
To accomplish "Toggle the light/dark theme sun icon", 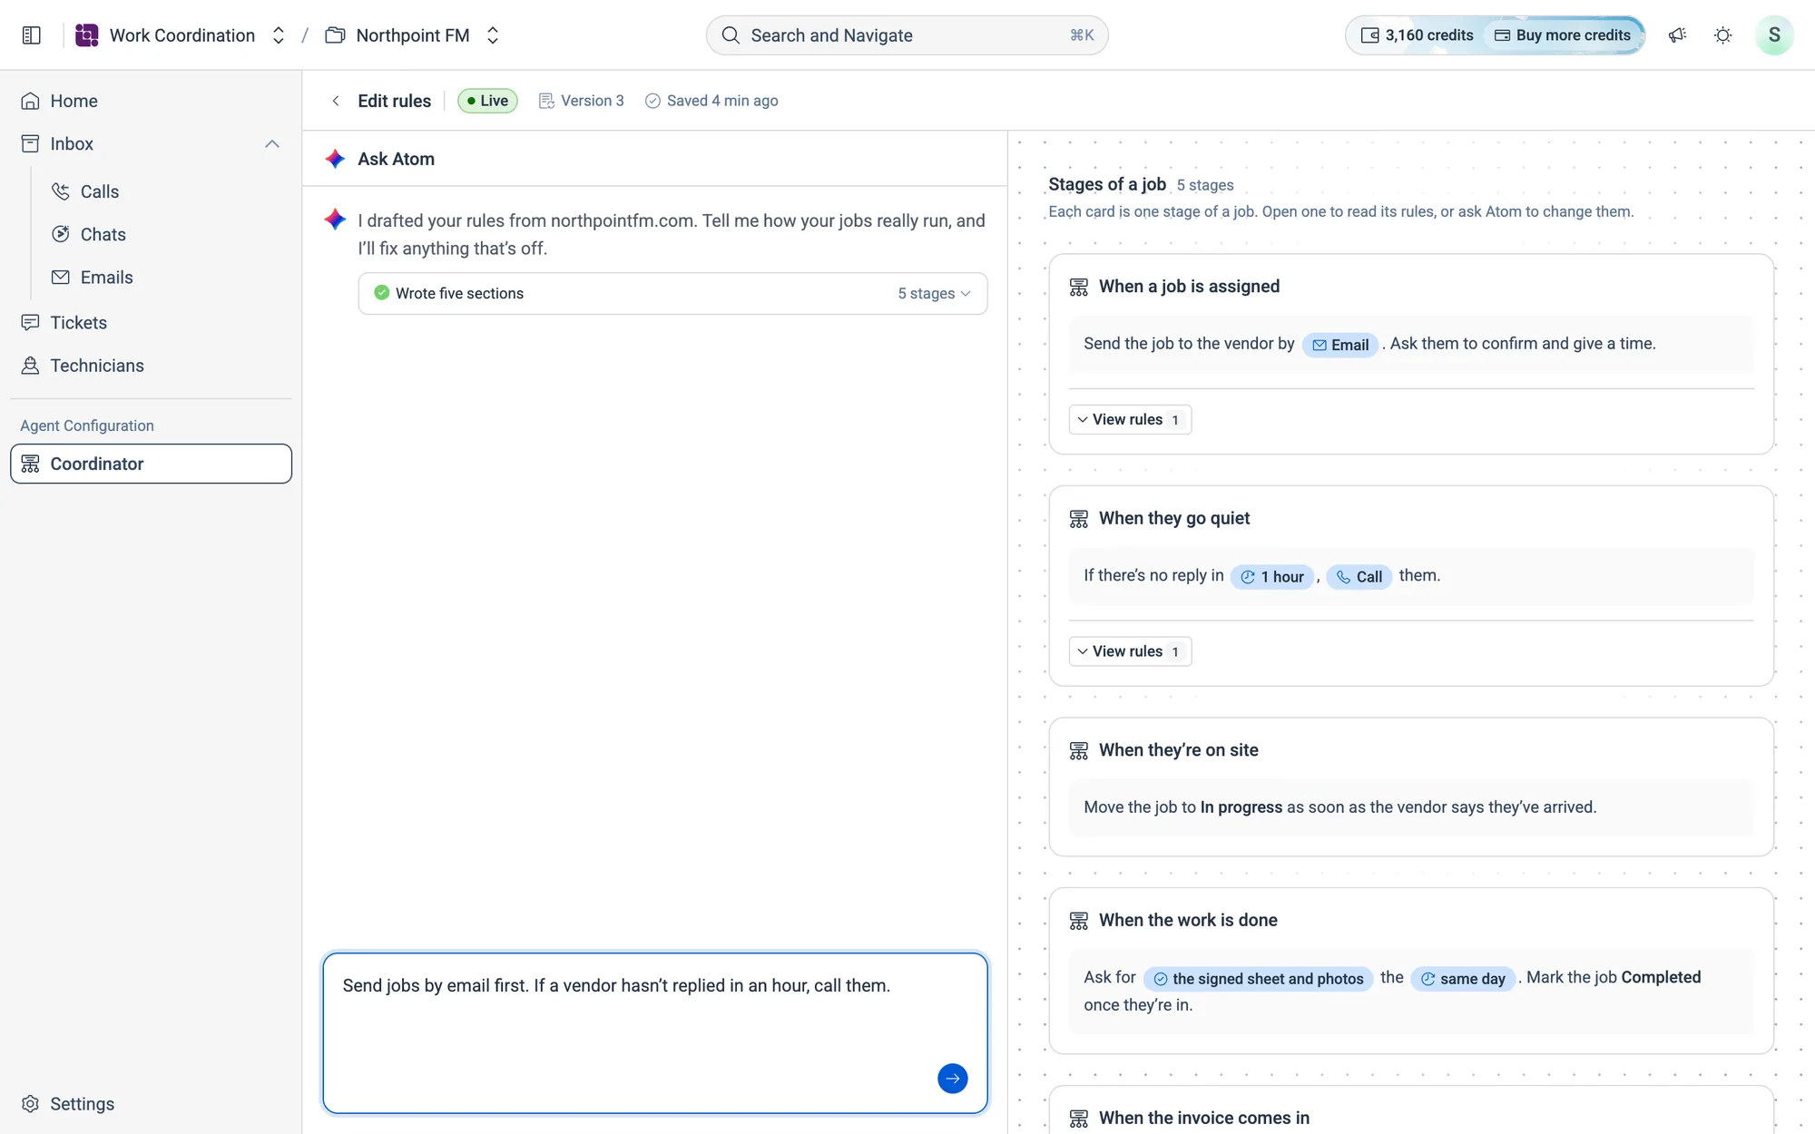I will (x=1722, y=35).
